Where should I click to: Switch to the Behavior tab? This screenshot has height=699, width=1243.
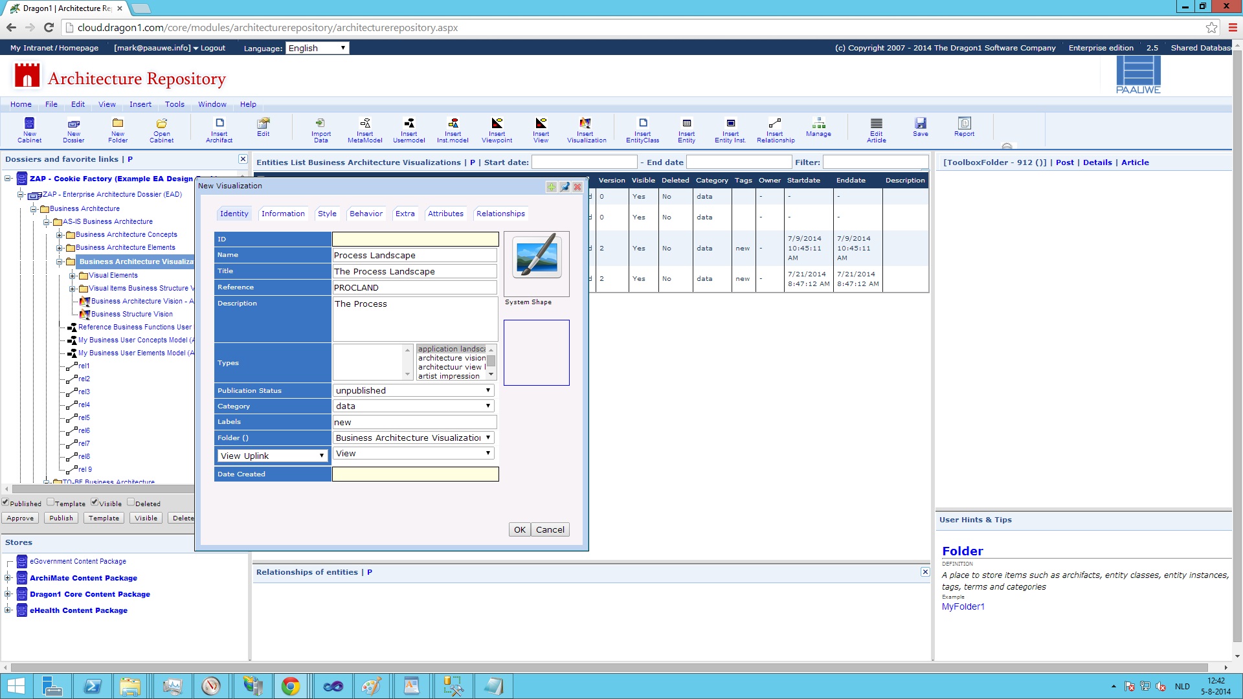tap(366, 214)
